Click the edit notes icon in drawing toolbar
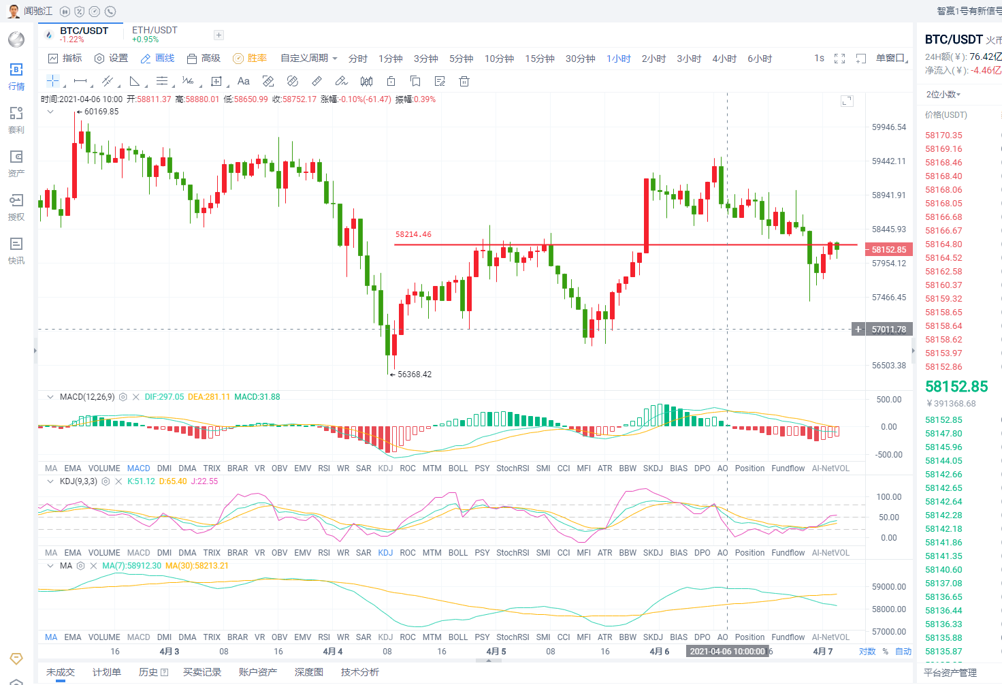1002x685 pixels. [x=440, y=81]
